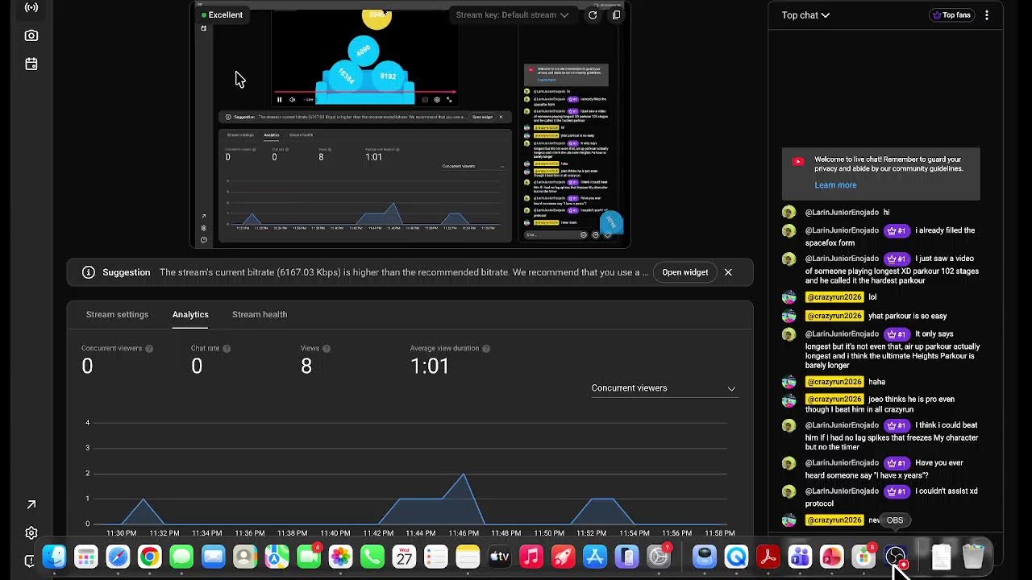Open the Webcam camera section in sidebar

tap(31, 35)
